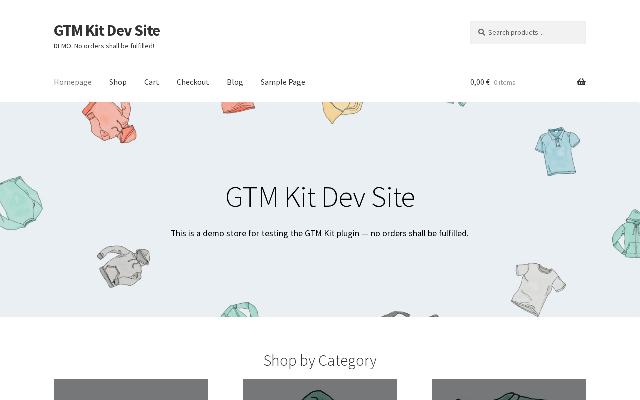Click the 0 items cart label
640x400 pixels.
(x=505, y=82)
